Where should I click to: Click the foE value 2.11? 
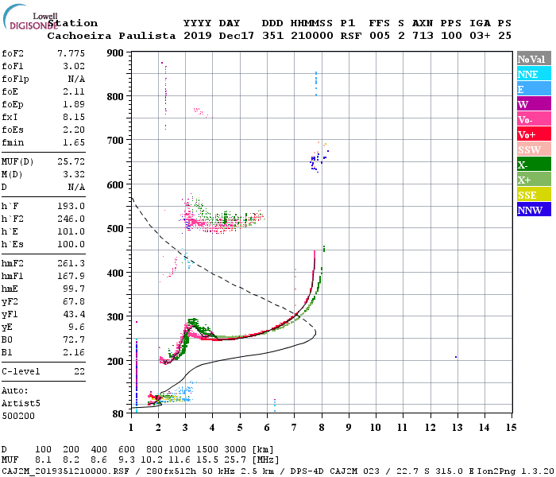pos(74,91)
